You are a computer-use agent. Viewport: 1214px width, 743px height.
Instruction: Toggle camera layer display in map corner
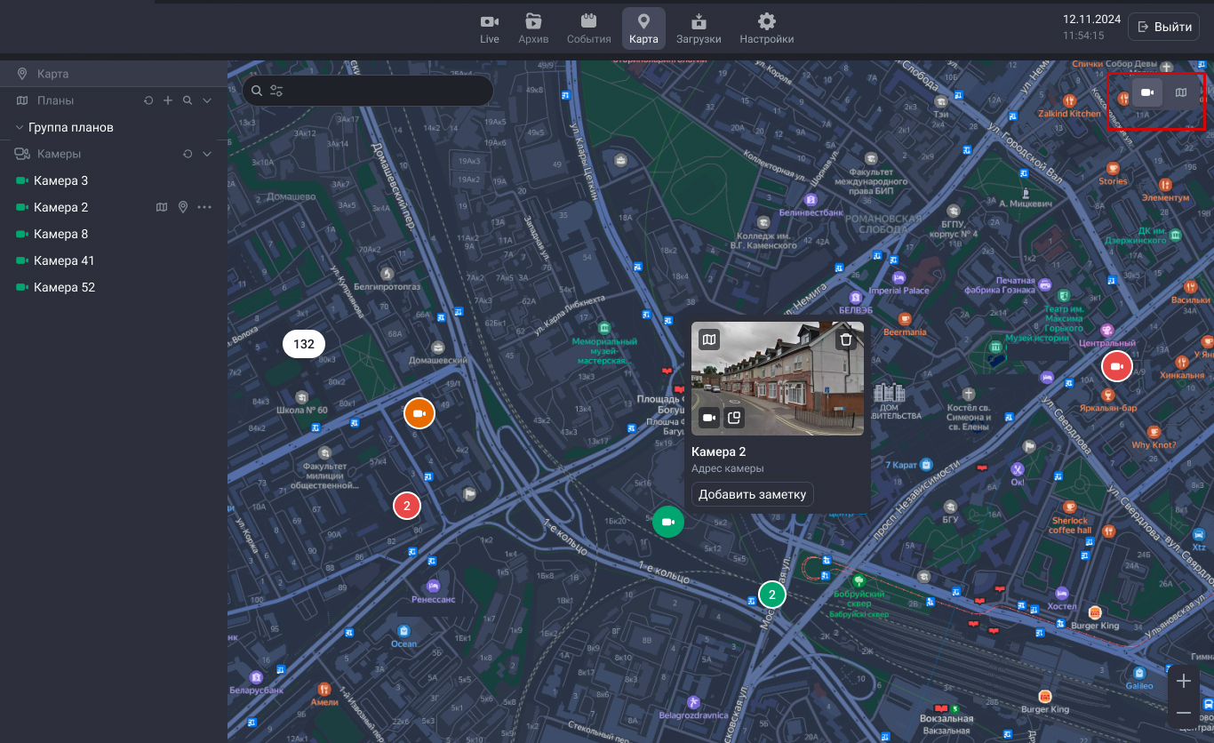pos(1147,92)
